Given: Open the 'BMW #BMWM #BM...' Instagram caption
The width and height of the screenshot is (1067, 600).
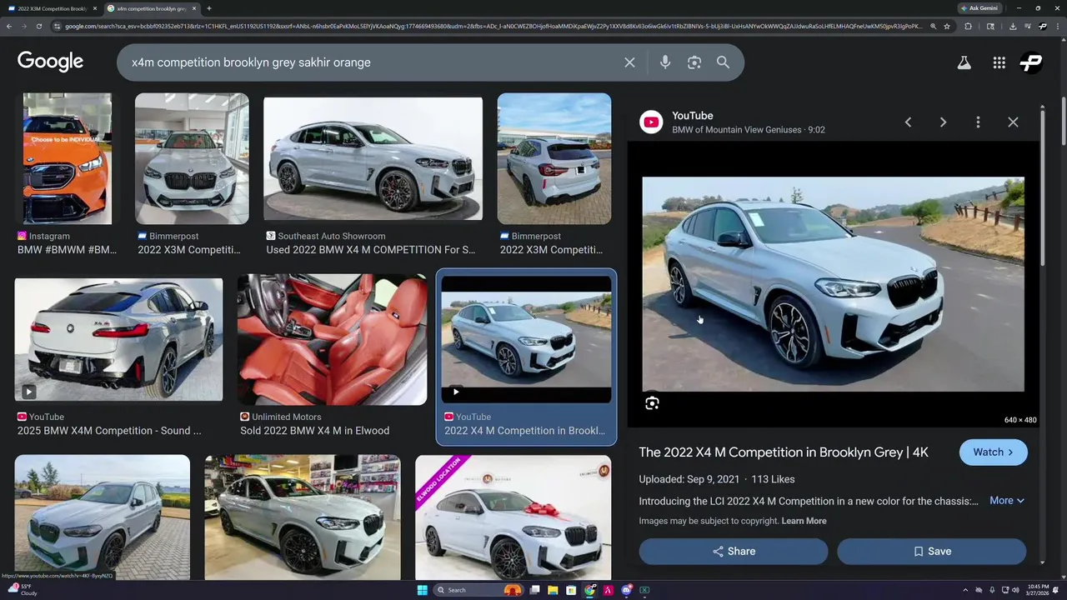Looking at the screenshot, I should [x=67, y=250].
